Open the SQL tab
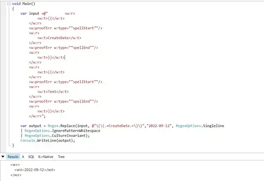The width and height of the screenshot is (264, 181). point(31,157)
